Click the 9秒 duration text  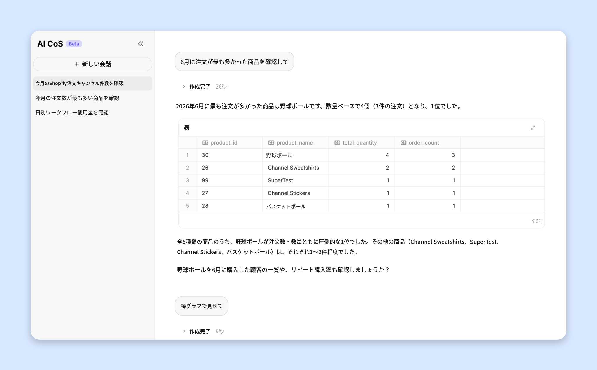click(220, 331)
